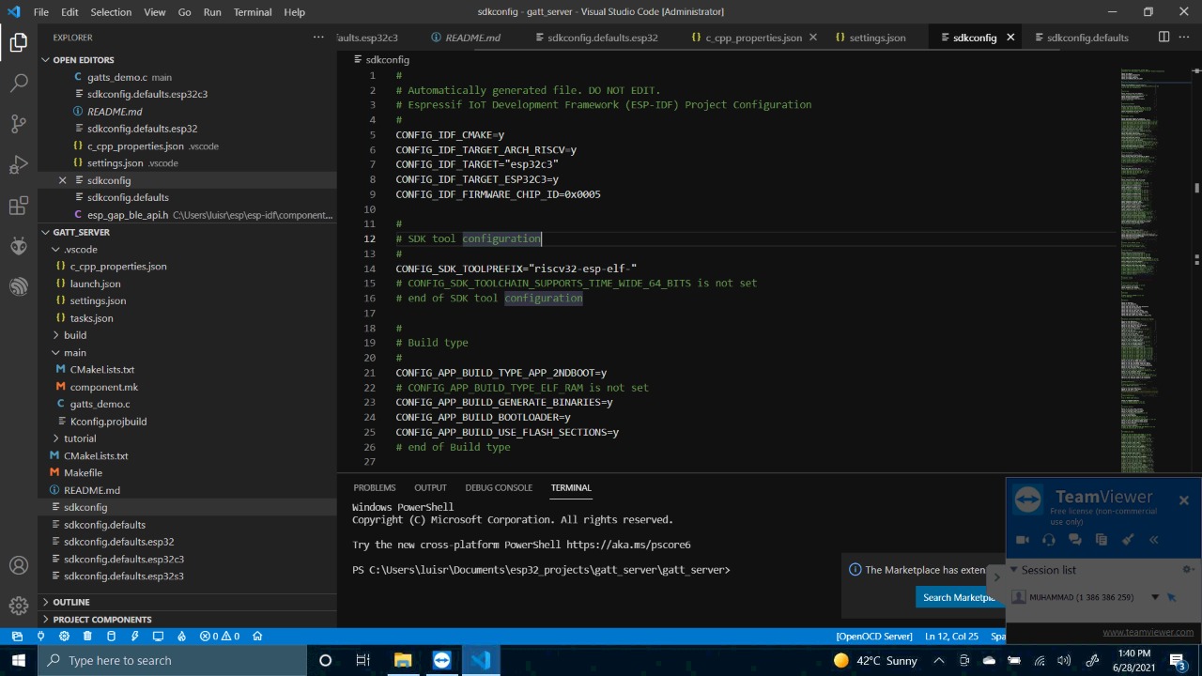Open the TeamViewer chat icon
1202x676 pixels.
1075,540
